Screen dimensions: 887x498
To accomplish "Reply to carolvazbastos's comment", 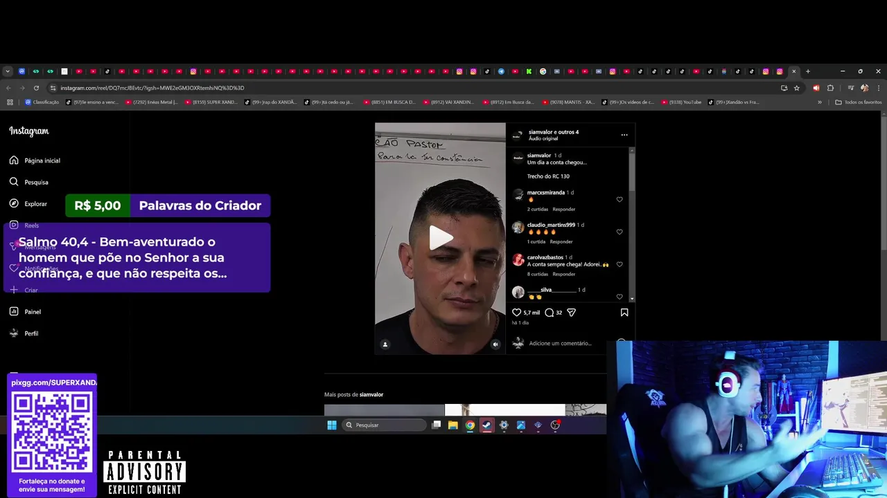I will [564, 274].
